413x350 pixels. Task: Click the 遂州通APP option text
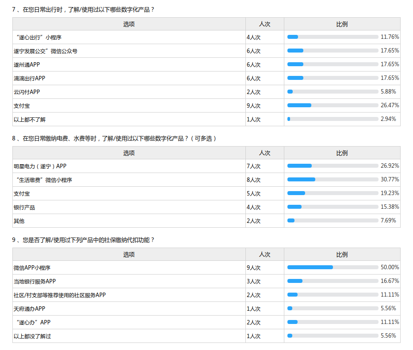point(27,65)
